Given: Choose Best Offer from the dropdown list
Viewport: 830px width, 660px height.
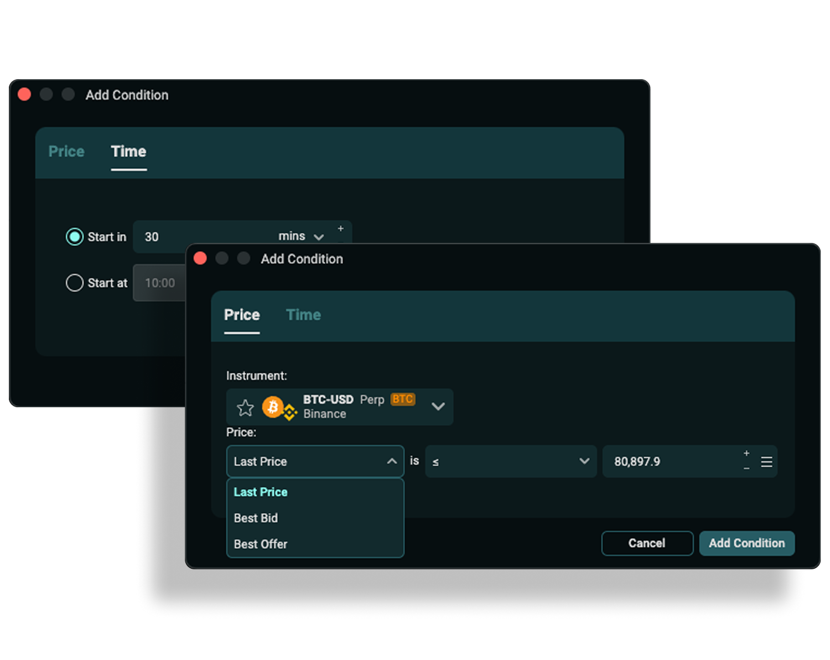Looking at the screenshot, I should [x=315, y=544].
